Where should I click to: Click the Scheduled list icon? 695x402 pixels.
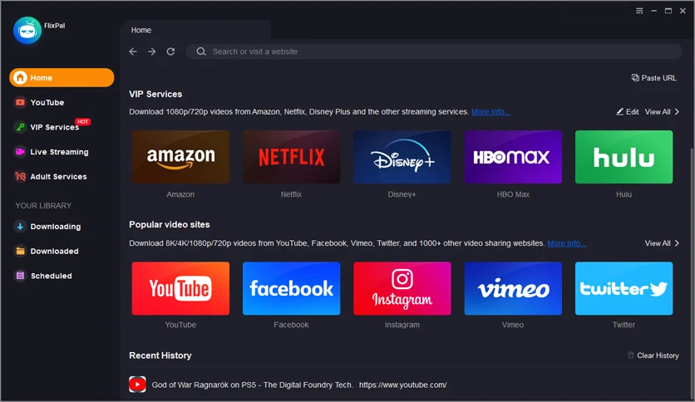20,276
